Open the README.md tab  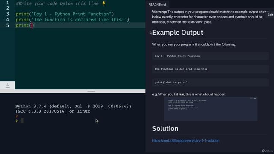coord(157,5)
